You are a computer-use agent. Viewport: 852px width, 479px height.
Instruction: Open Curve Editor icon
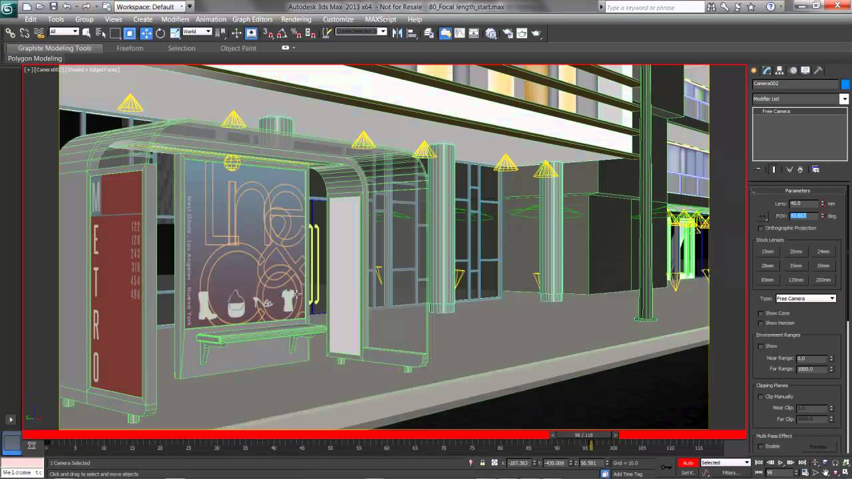click(459, 33)
